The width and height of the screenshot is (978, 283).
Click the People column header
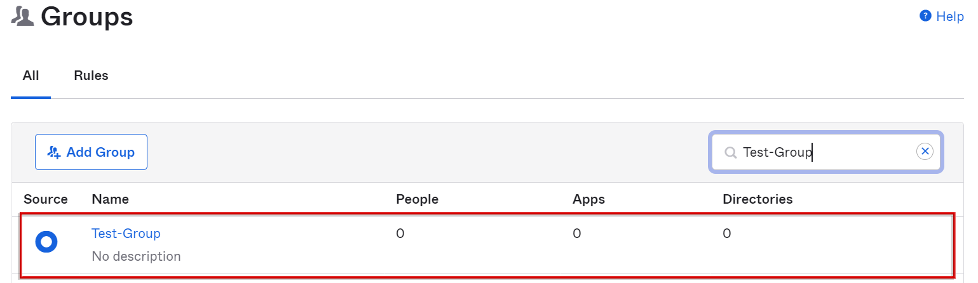pyautogui.click(x=417, y=199)
